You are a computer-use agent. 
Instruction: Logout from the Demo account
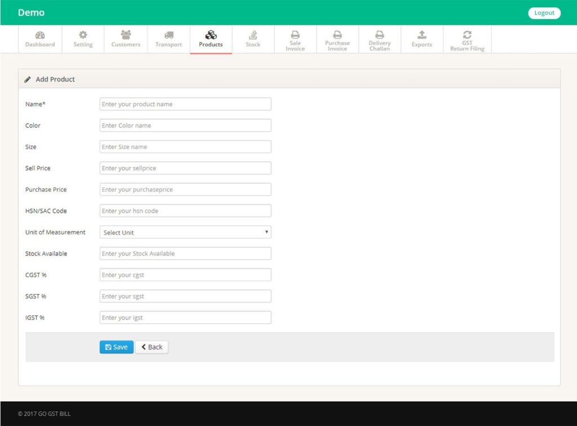(x=544, y=12)
